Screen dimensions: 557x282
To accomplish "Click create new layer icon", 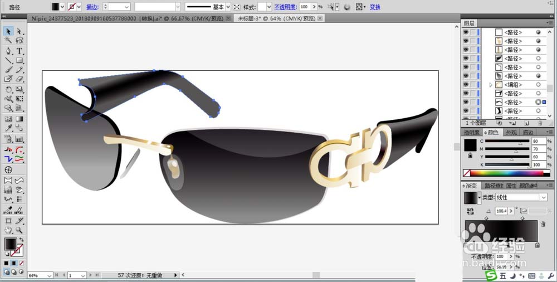I will coord(526,123).
